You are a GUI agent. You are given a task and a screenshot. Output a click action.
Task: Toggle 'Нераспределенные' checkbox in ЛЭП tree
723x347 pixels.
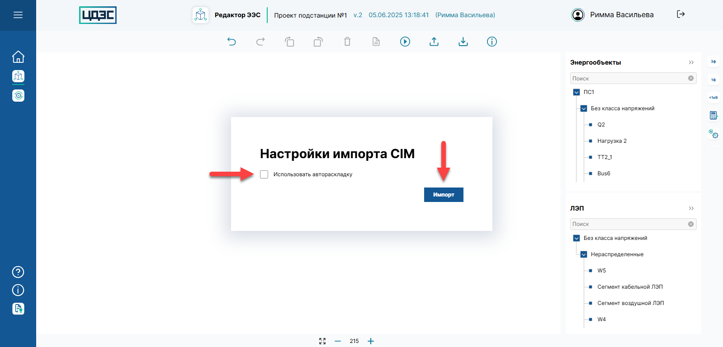[x=584, y=254]
